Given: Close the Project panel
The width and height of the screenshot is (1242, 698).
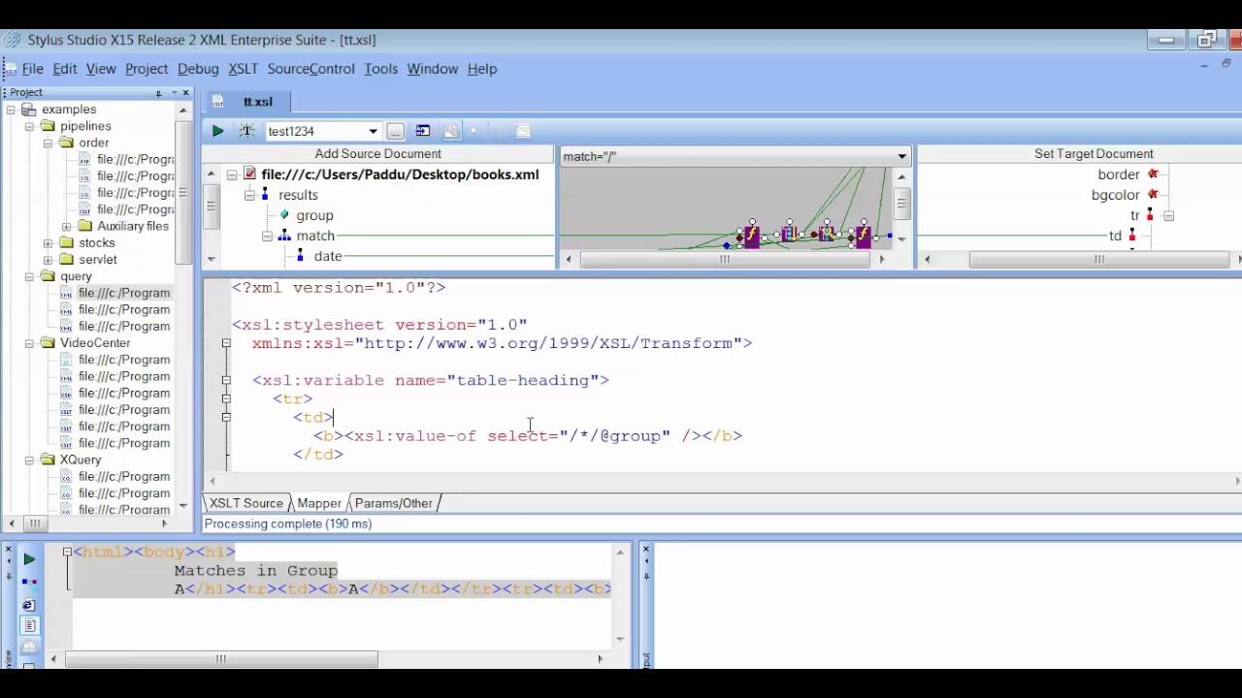Looking at the screenshot, I should 185,93.
